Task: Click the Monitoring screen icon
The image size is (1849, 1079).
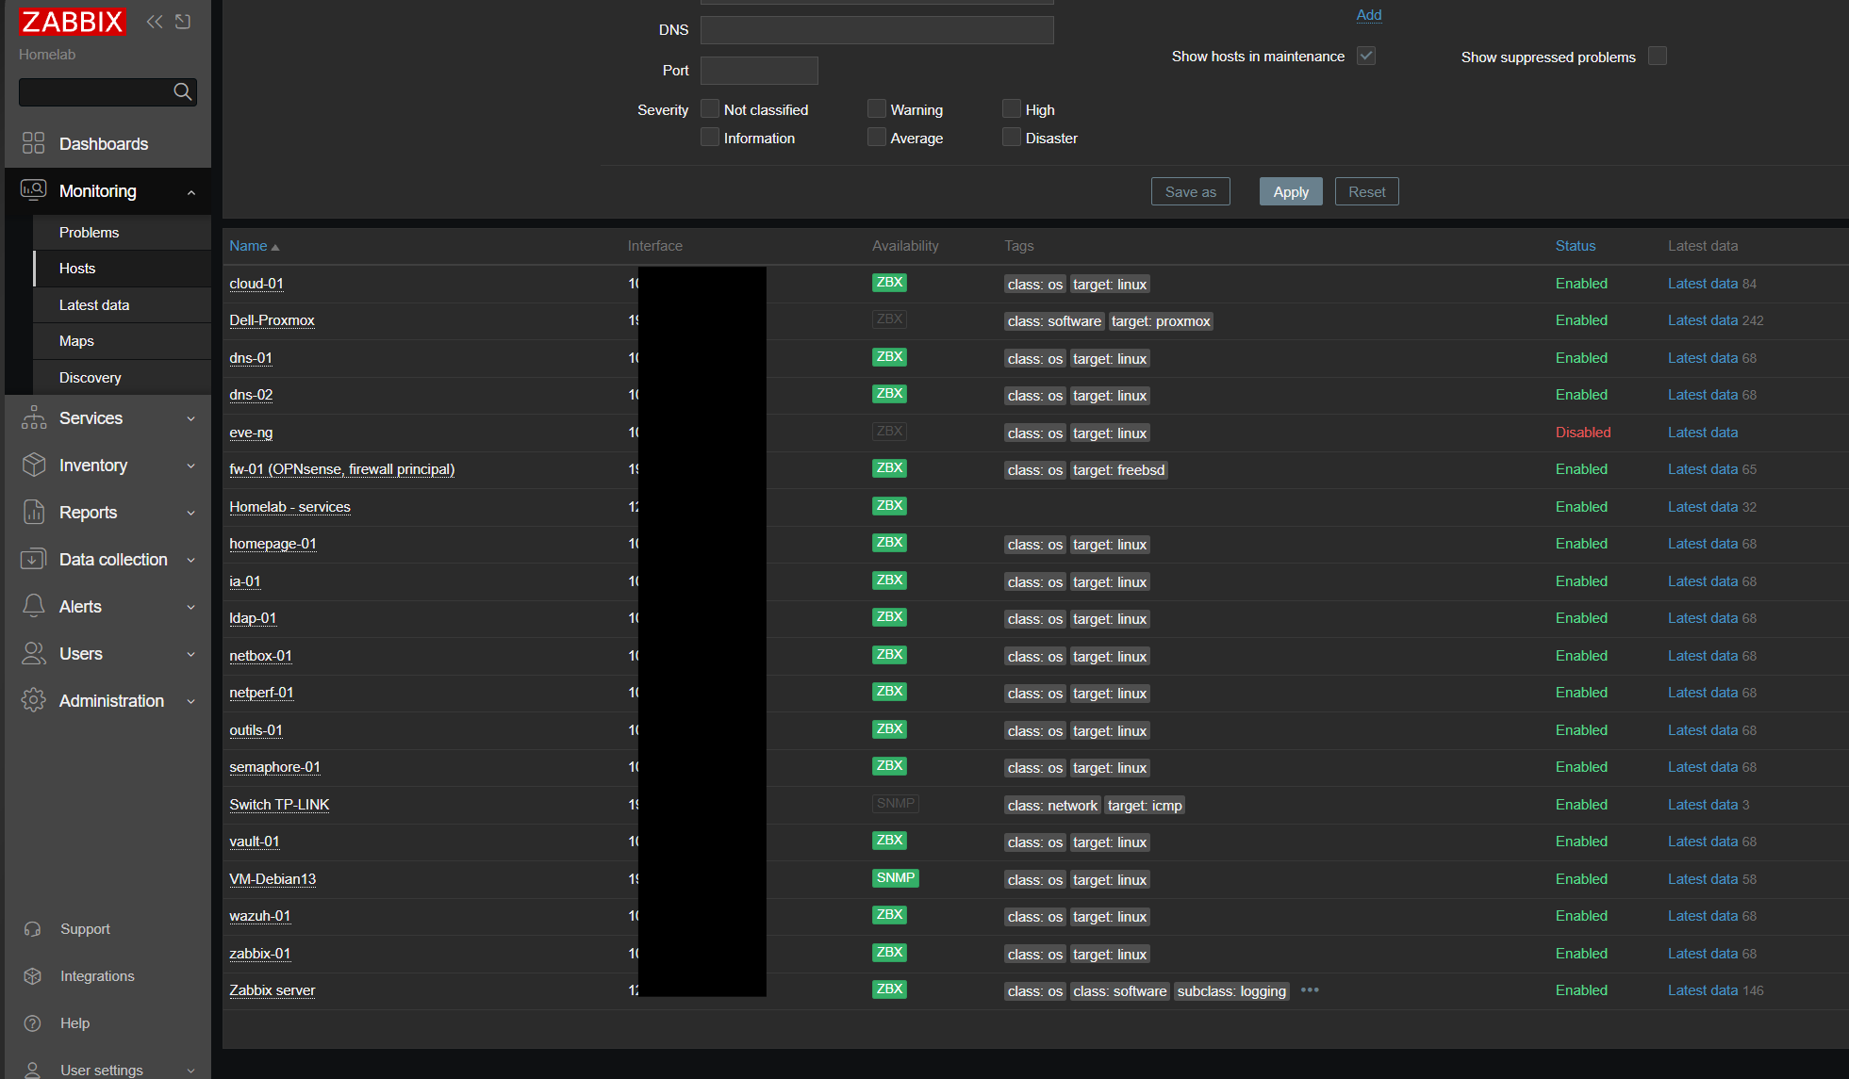Action: pos(33,190)
